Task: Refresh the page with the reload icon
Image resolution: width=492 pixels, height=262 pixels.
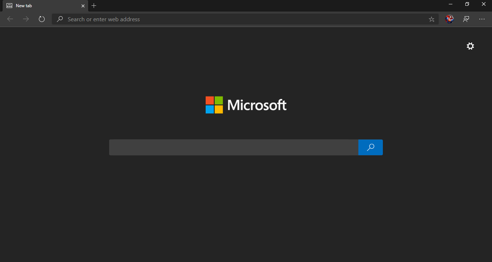Action: 42,19
